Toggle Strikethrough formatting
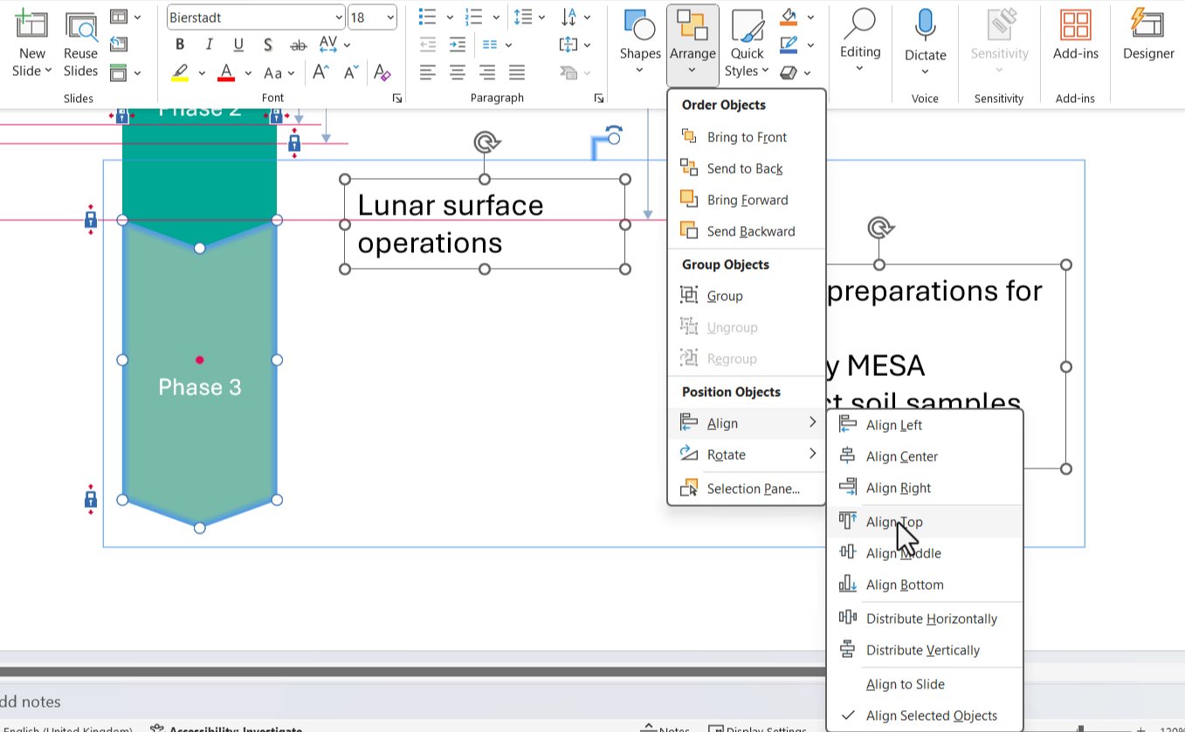The width and height of the screenshot is (1185, 732). (298, 45)
